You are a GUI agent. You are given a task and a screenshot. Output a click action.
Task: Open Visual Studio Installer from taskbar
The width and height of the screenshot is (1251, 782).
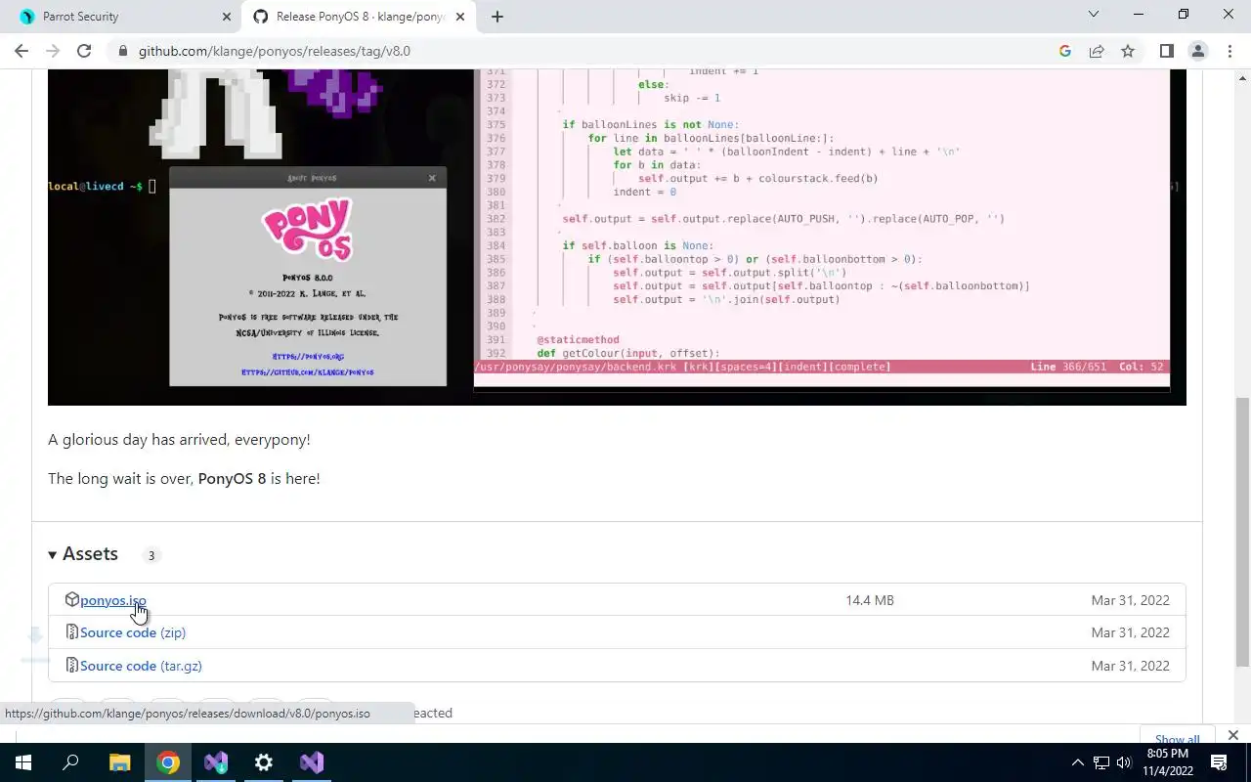point(216,762)
